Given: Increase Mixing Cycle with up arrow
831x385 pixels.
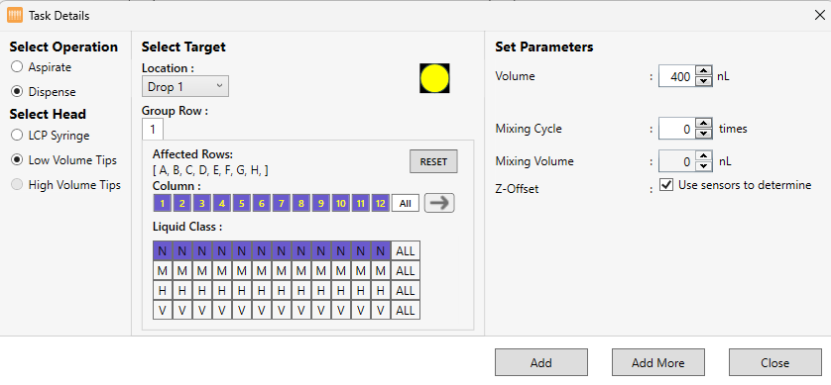Looking at the screenshot, I should [x=703, y=124].
